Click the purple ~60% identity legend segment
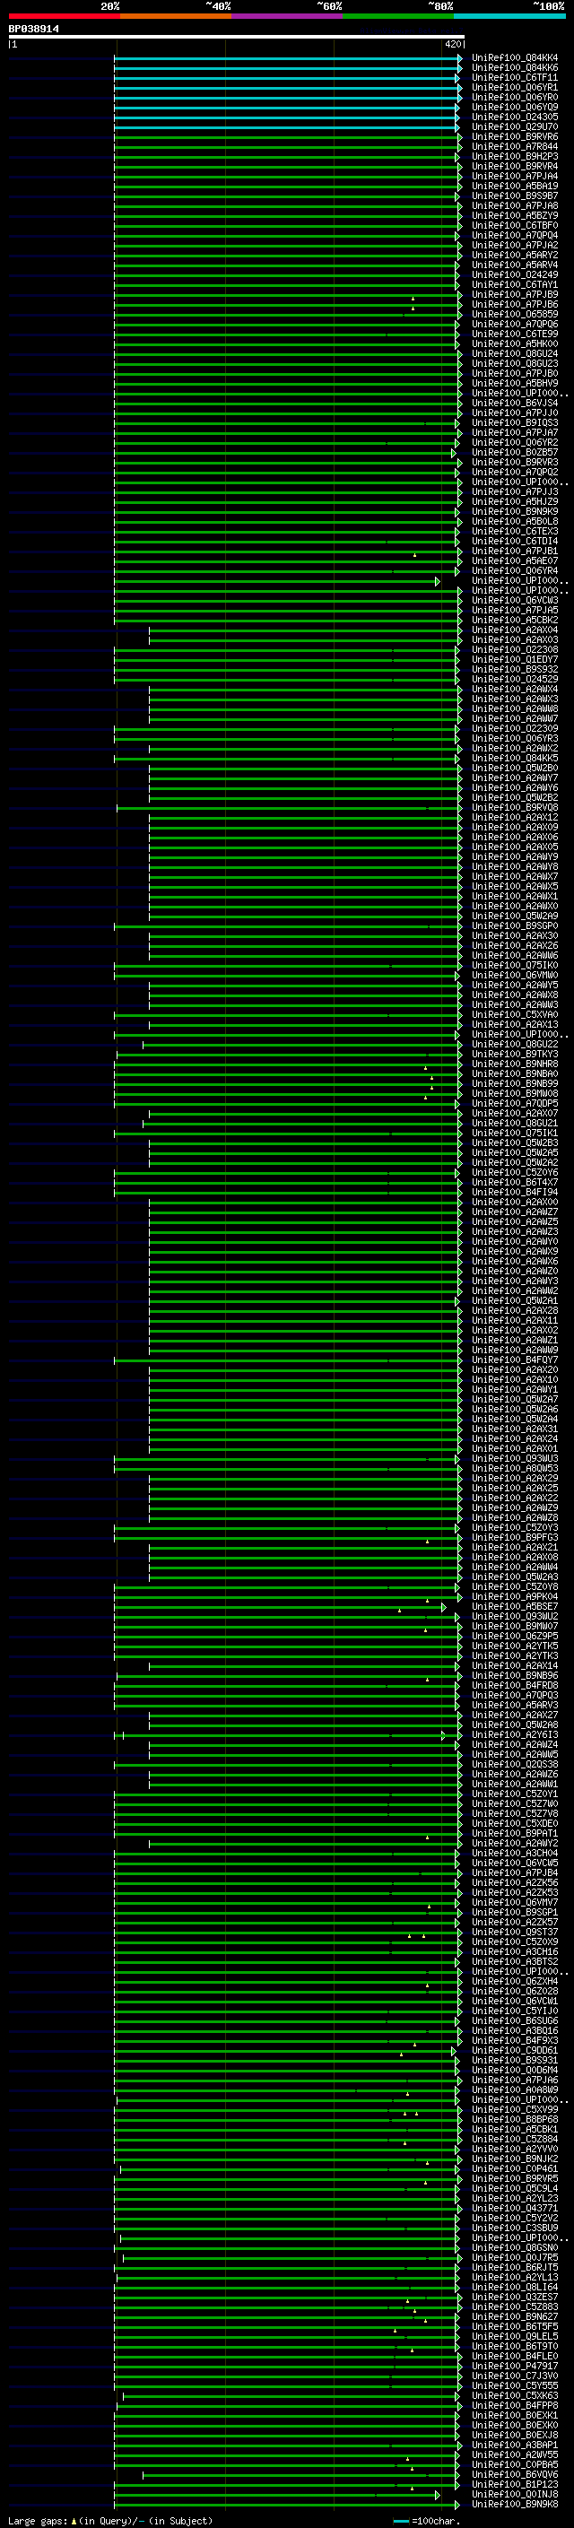The width and height of the screenshot is (574, 2528). (288, 16)
